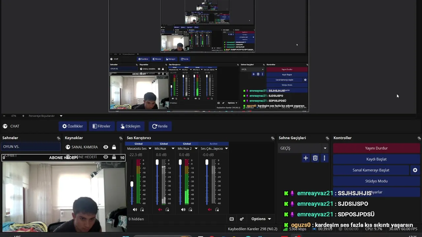The width and height of the screenshot is (422, 237).
Task: Click the 0 hidden label in mixer
Action: pos(136,219)
